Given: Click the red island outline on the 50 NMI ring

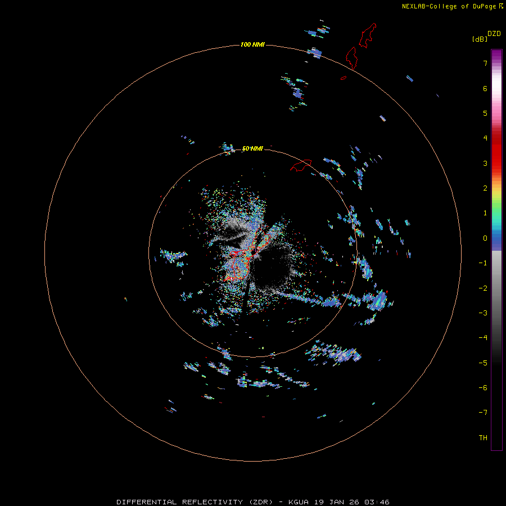Looking at the screenshot, I should (x=301, y=165).
